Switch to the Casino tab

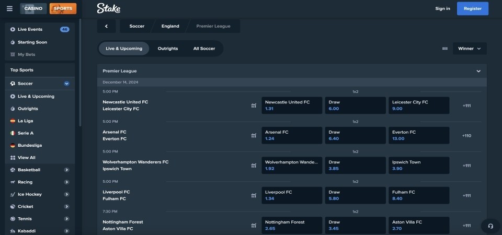click(x=33, y=9)
